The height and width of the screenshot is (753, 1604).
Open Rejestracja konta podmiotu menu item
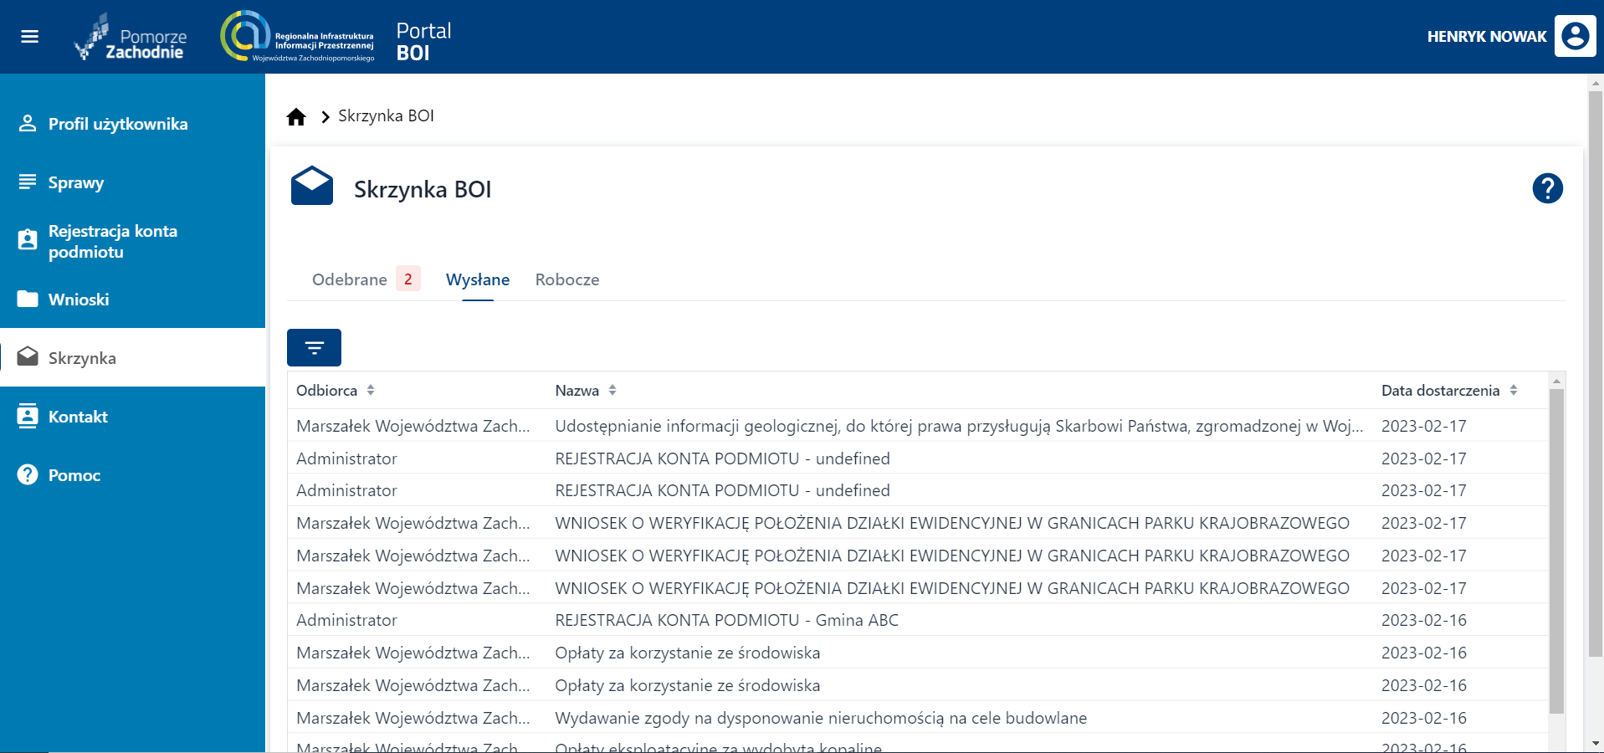pyautogui.click(x=112, y=241)
